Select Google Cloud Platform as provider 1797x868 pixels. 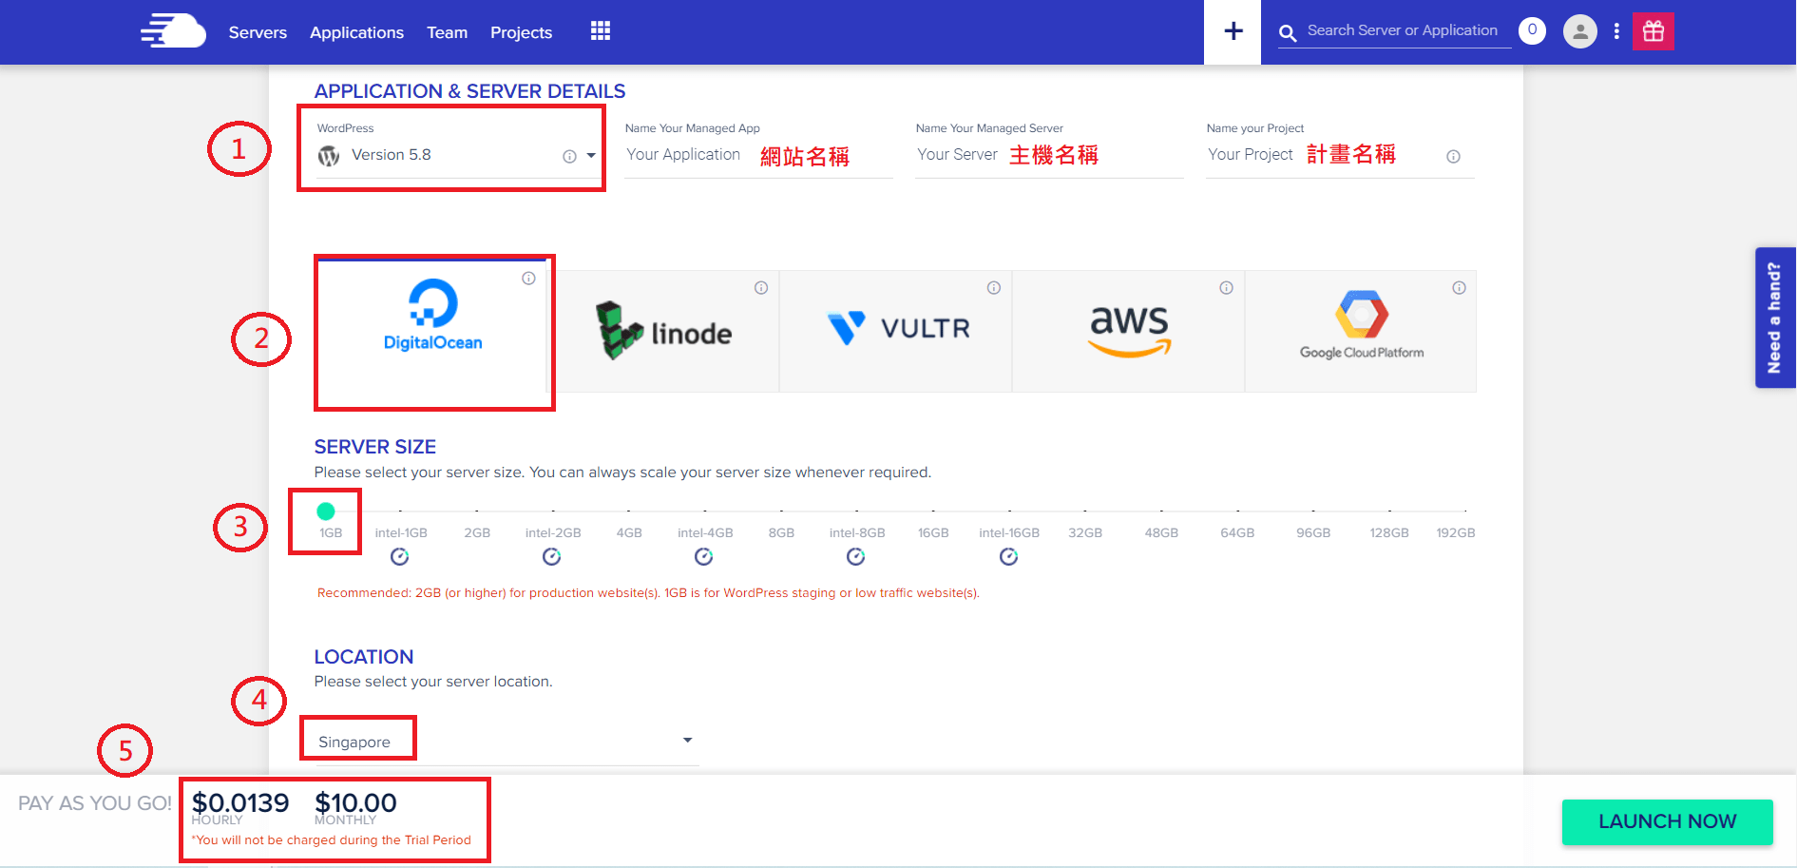[x=1361, y=331]
